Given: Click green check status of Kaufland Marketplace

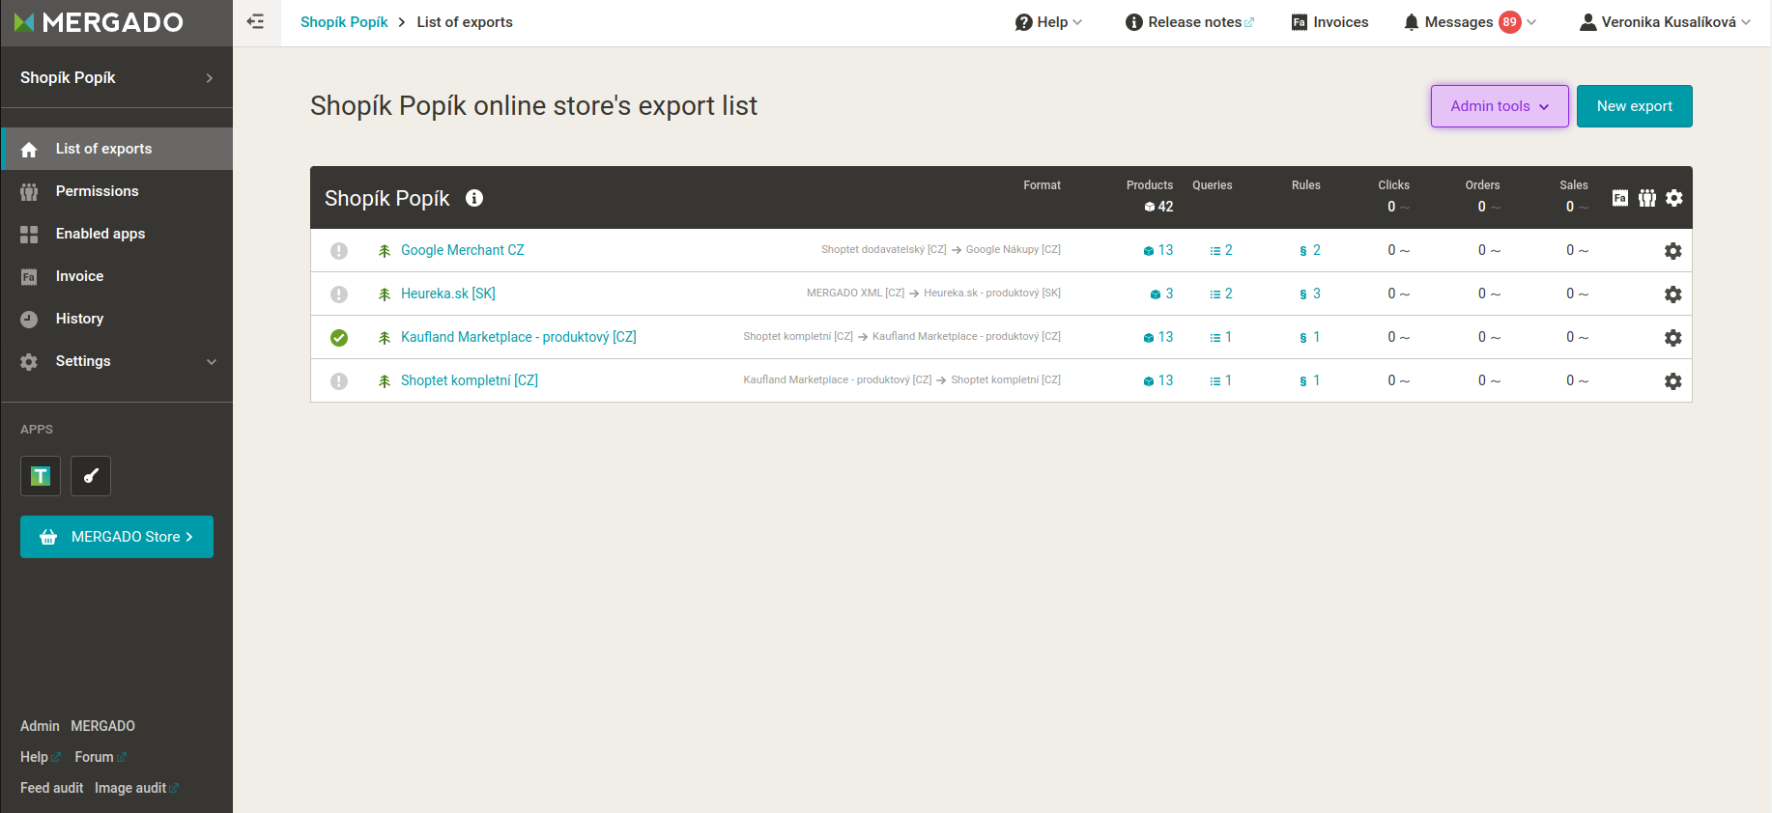Looking at the screenshot, I should pyautogui.click(x=339, y=338).
